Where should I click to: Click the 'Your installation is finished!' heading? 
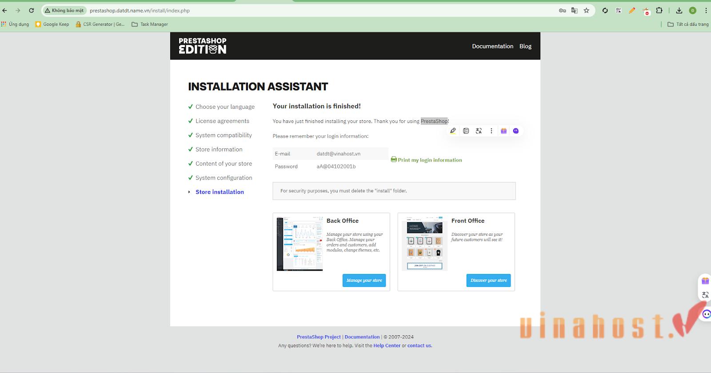pyautogui.click(x=316, y=106)
